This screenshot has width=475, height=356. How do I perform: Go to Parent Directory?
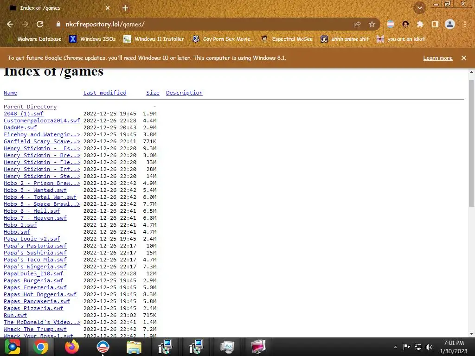click(x=30, y=107)
